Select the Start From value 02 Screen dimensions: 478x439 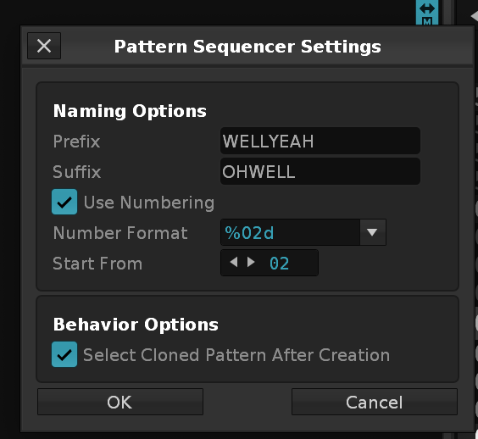[279, 264]
